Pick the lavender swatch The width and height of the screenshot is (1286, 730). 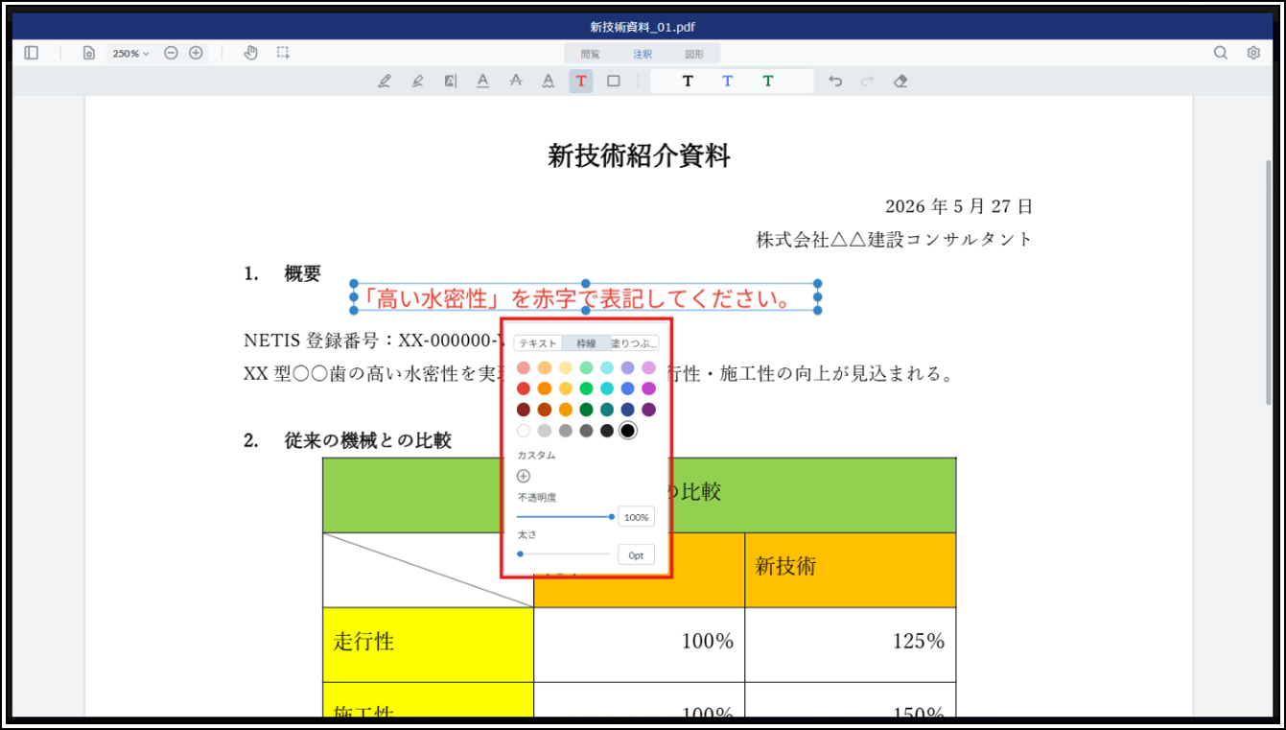(628, 367)
